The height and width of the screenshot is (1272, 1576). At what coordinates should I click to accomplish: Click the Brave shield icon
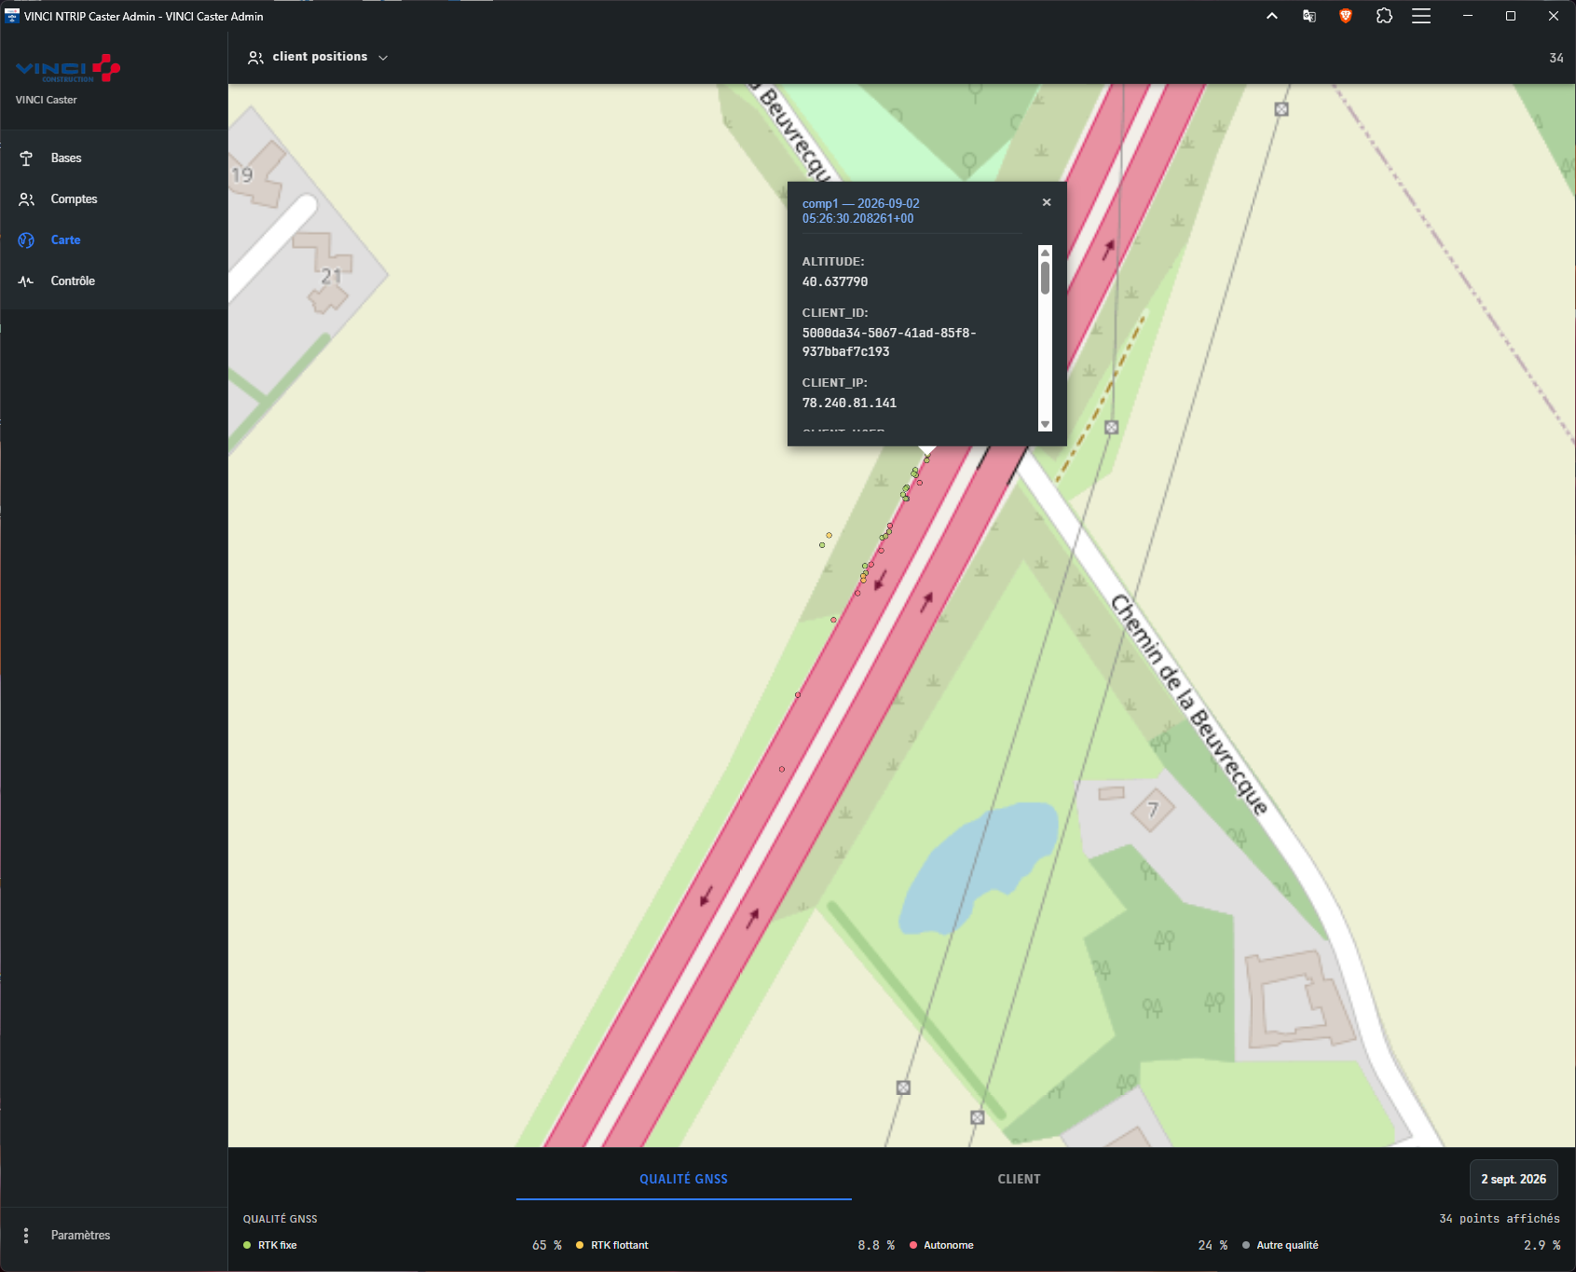tap(1346, 16)
